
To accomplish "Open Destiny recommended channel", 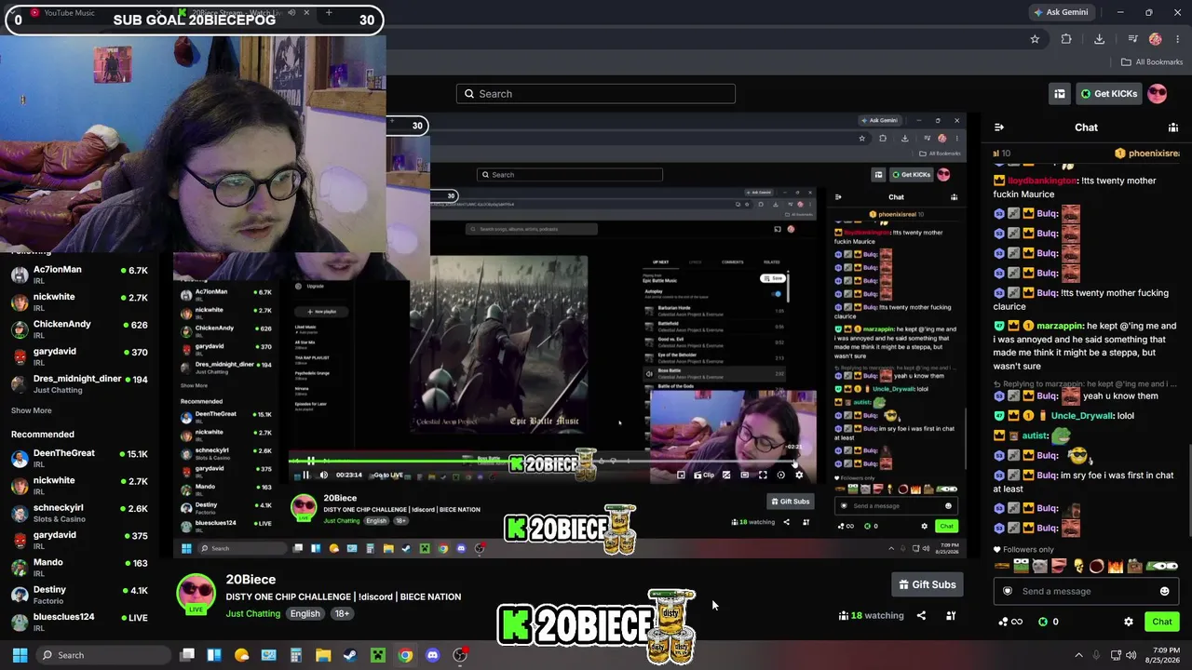I will 80,594.
